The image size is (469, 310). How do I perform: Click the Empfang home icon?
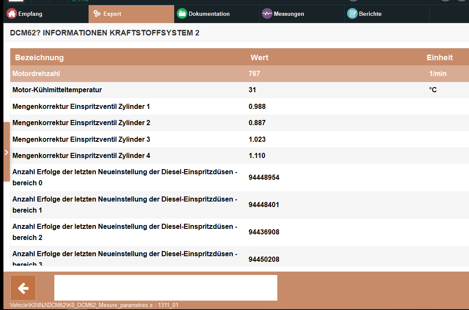(x=12, y=14)
